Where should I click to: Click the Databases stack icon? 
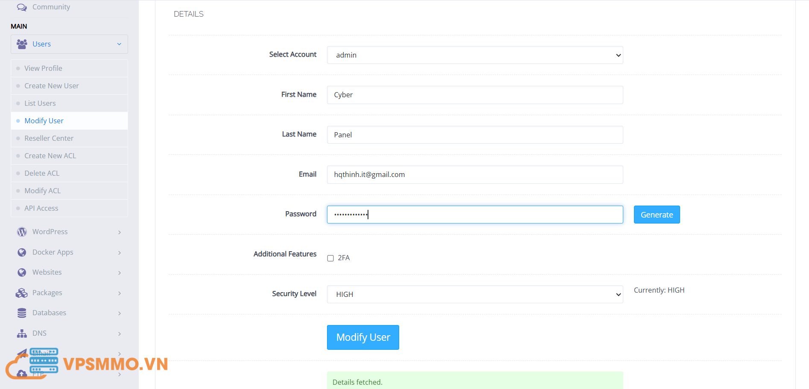coord(22,313)
